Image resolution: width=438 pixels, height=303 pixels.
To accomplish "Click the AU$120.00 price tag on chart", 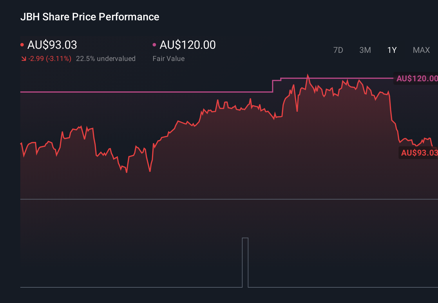I will [x=417, y=78].
